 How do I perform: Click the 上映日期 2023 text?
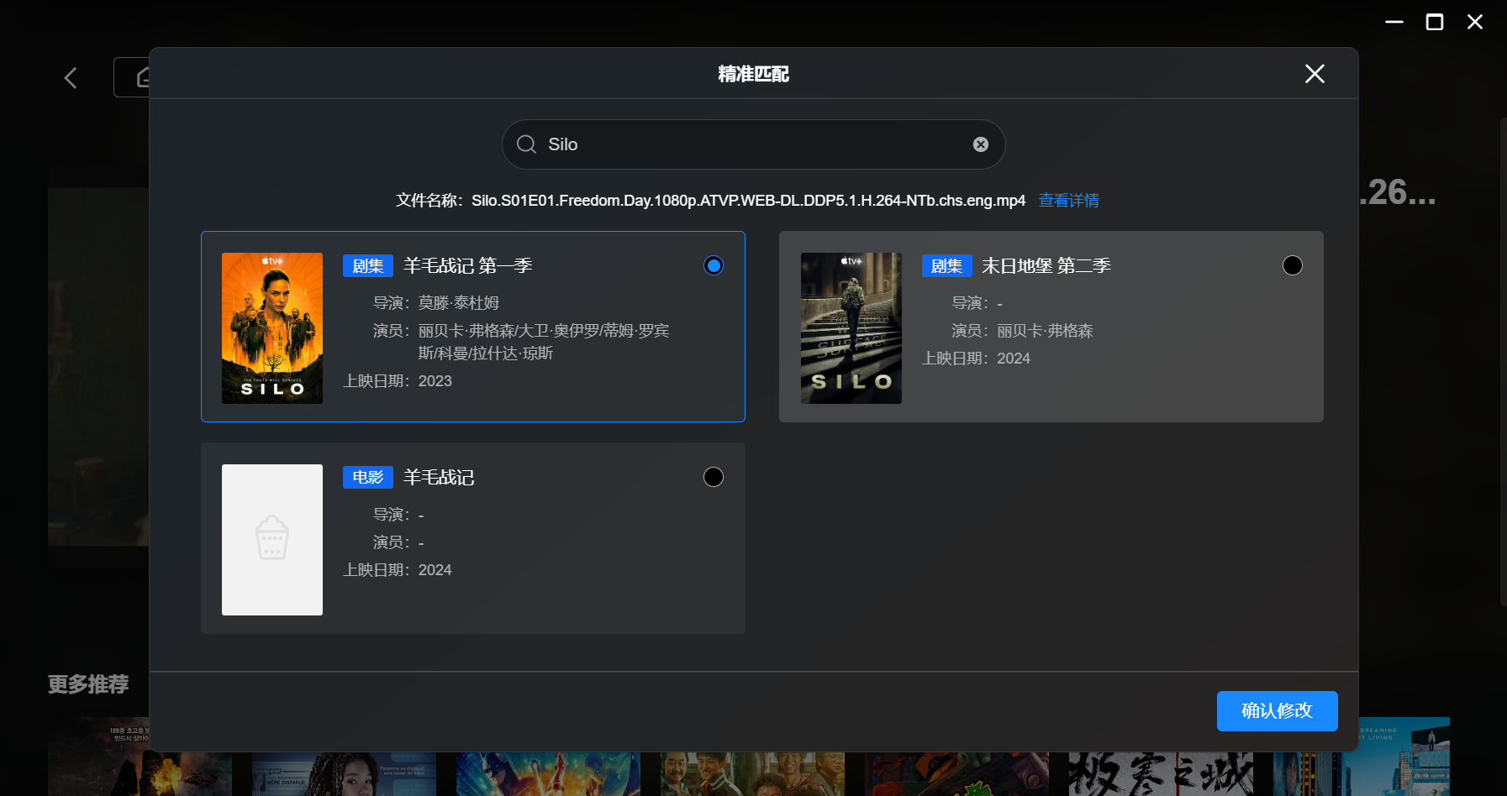(x=398, y=381)
